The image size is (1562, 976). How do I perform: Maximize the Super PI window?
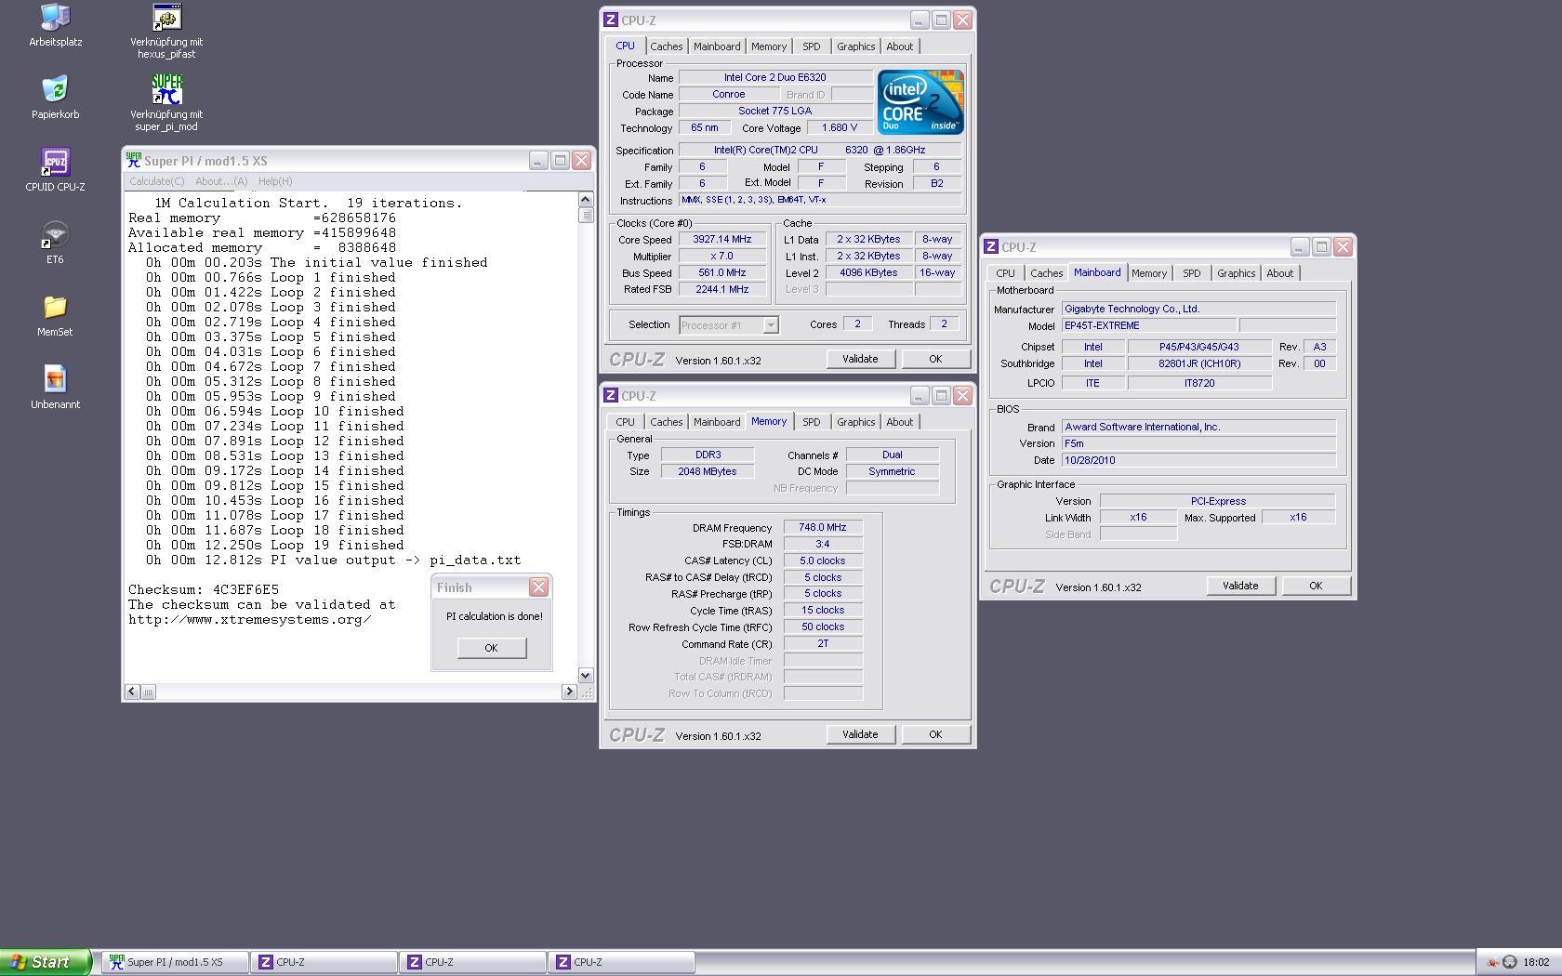click(x=560, y=160)
